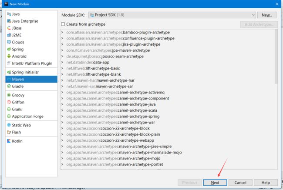Expand the jpa-maven-archetype entry
This screenshot has width=283, height=190.
point(62,50)
